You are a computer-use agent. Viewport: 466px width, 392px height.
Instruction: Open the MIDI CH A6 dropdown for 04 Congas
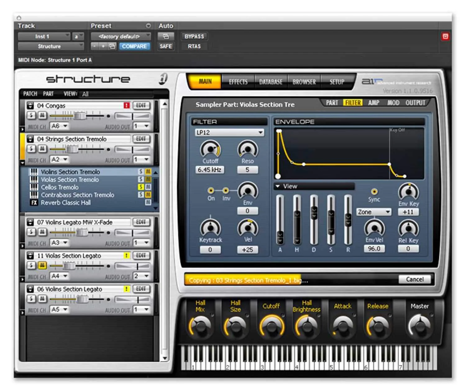pyautogui.click(x=60, y=126)
